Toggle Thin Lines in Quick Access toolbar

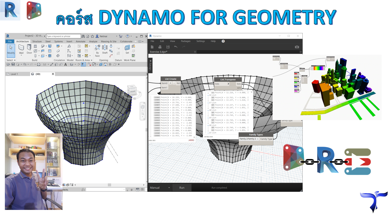click(x=83, y=64)
